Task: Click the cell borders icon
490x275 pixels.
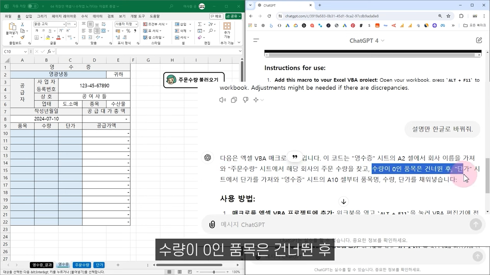Action: click(x=37, y=37)
